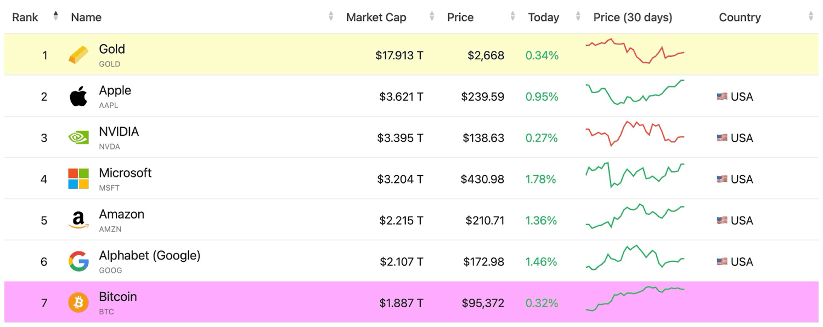This screenshot has height=327, width=823.
Task: Click Amazon's price $210.71
Action: click(x=485, y=221)
